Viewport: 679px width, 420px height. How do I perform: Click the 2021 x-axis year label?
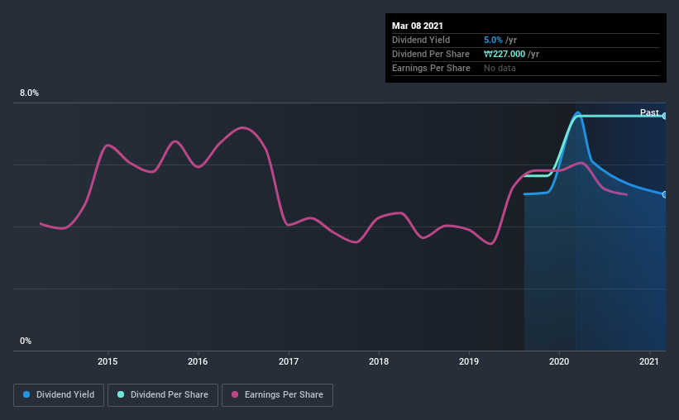point(650,361)
